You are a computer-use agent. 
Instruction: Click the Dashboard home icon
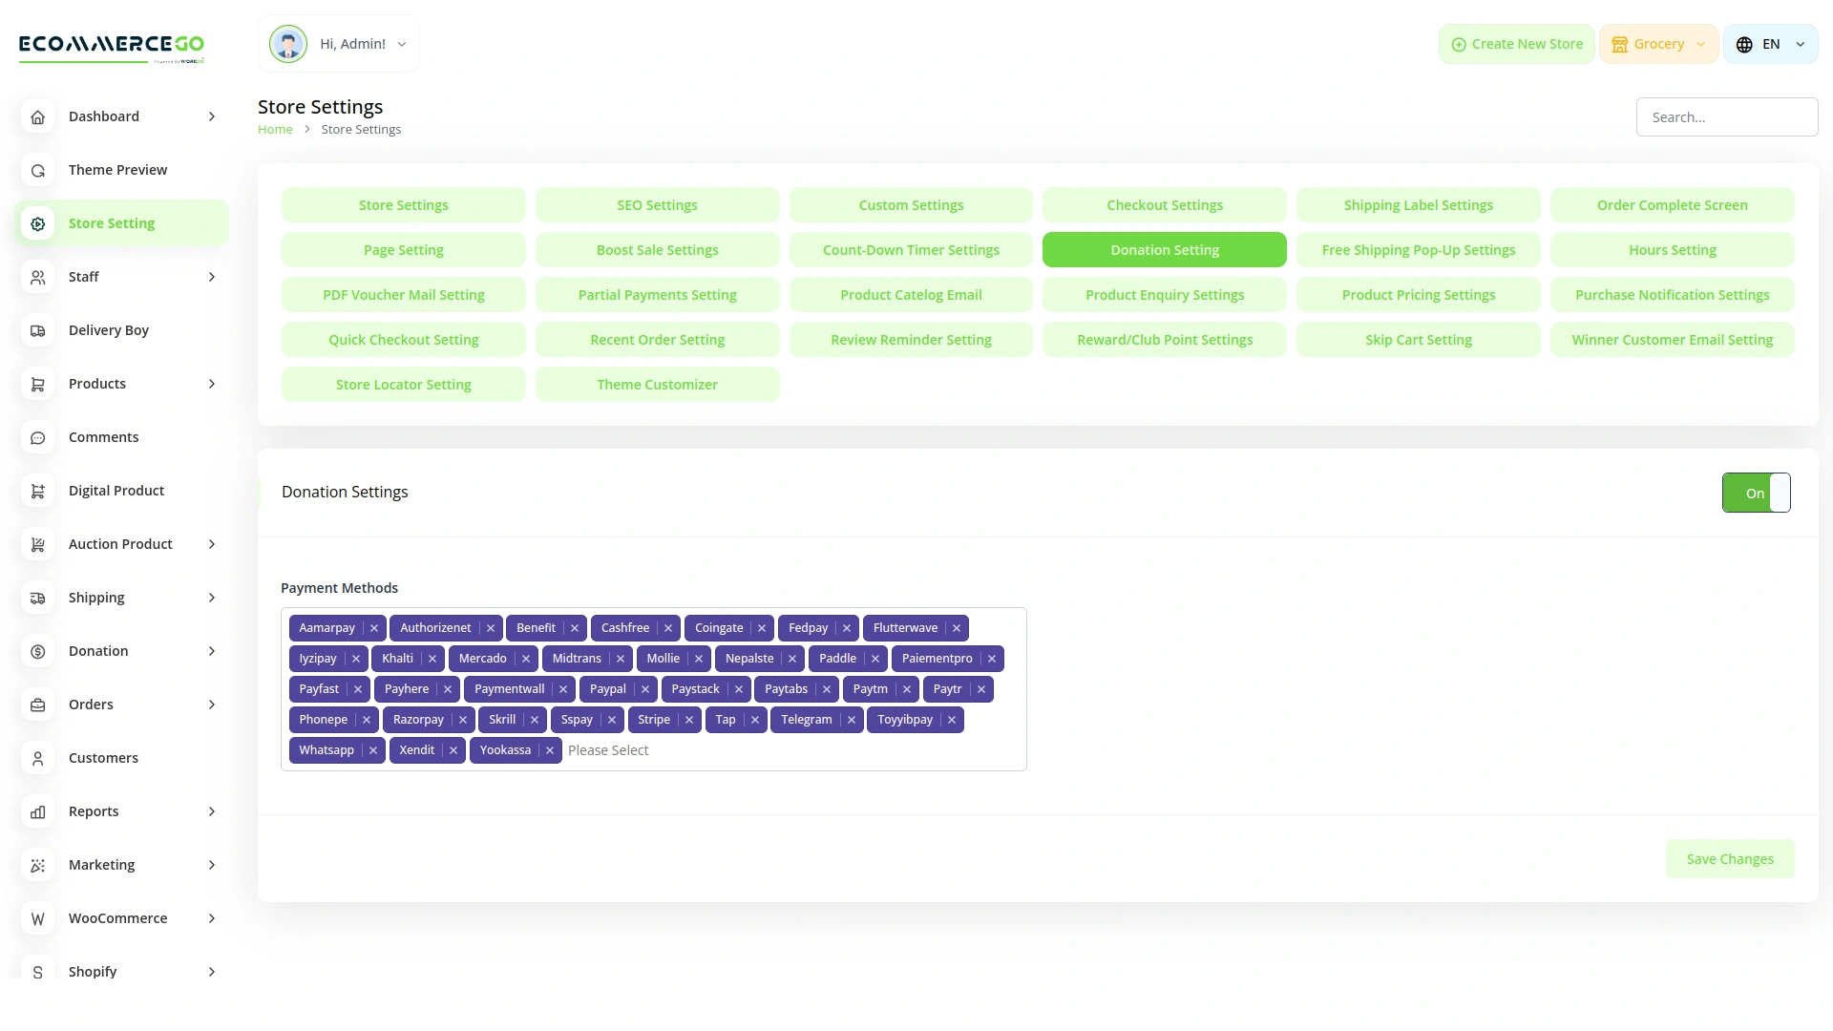38,116
